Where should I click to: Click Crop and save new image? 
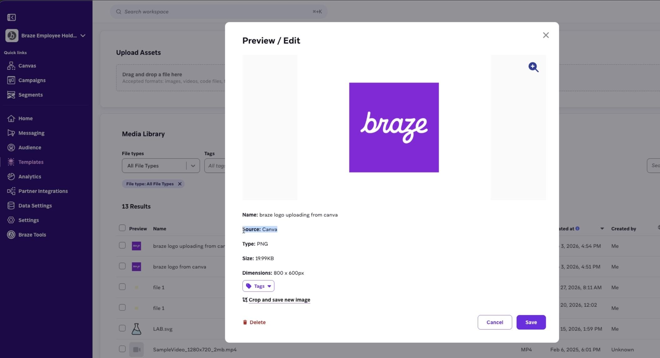coord(279,300)
